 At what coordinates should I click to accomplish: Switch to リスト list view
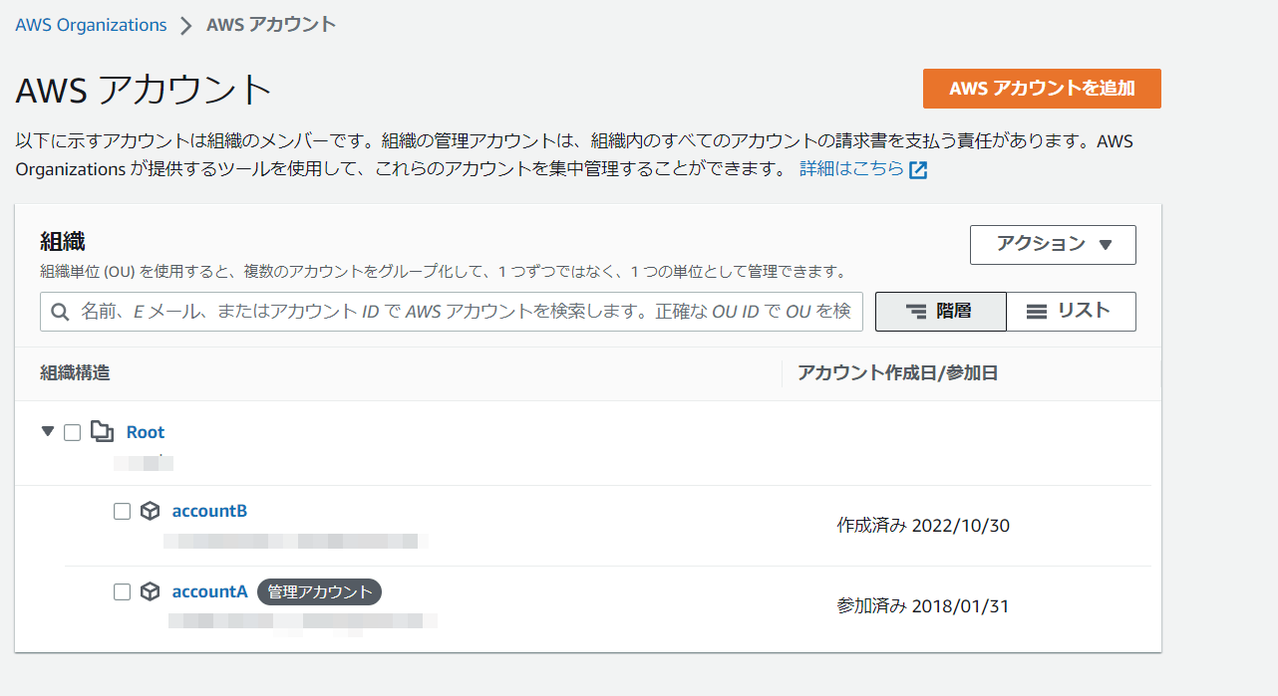point(1071,311)
